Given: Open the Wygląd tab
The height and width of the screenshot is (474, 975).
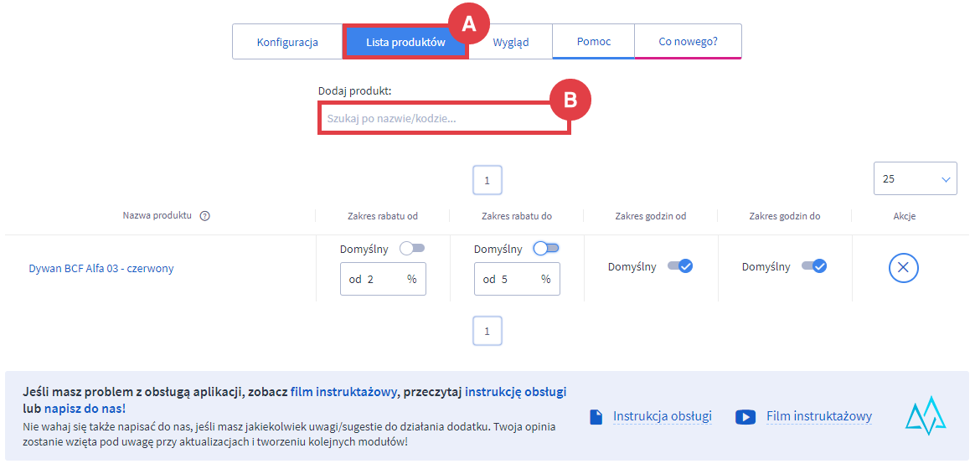Looking at the screenshot, I should (x=510, y=42).
